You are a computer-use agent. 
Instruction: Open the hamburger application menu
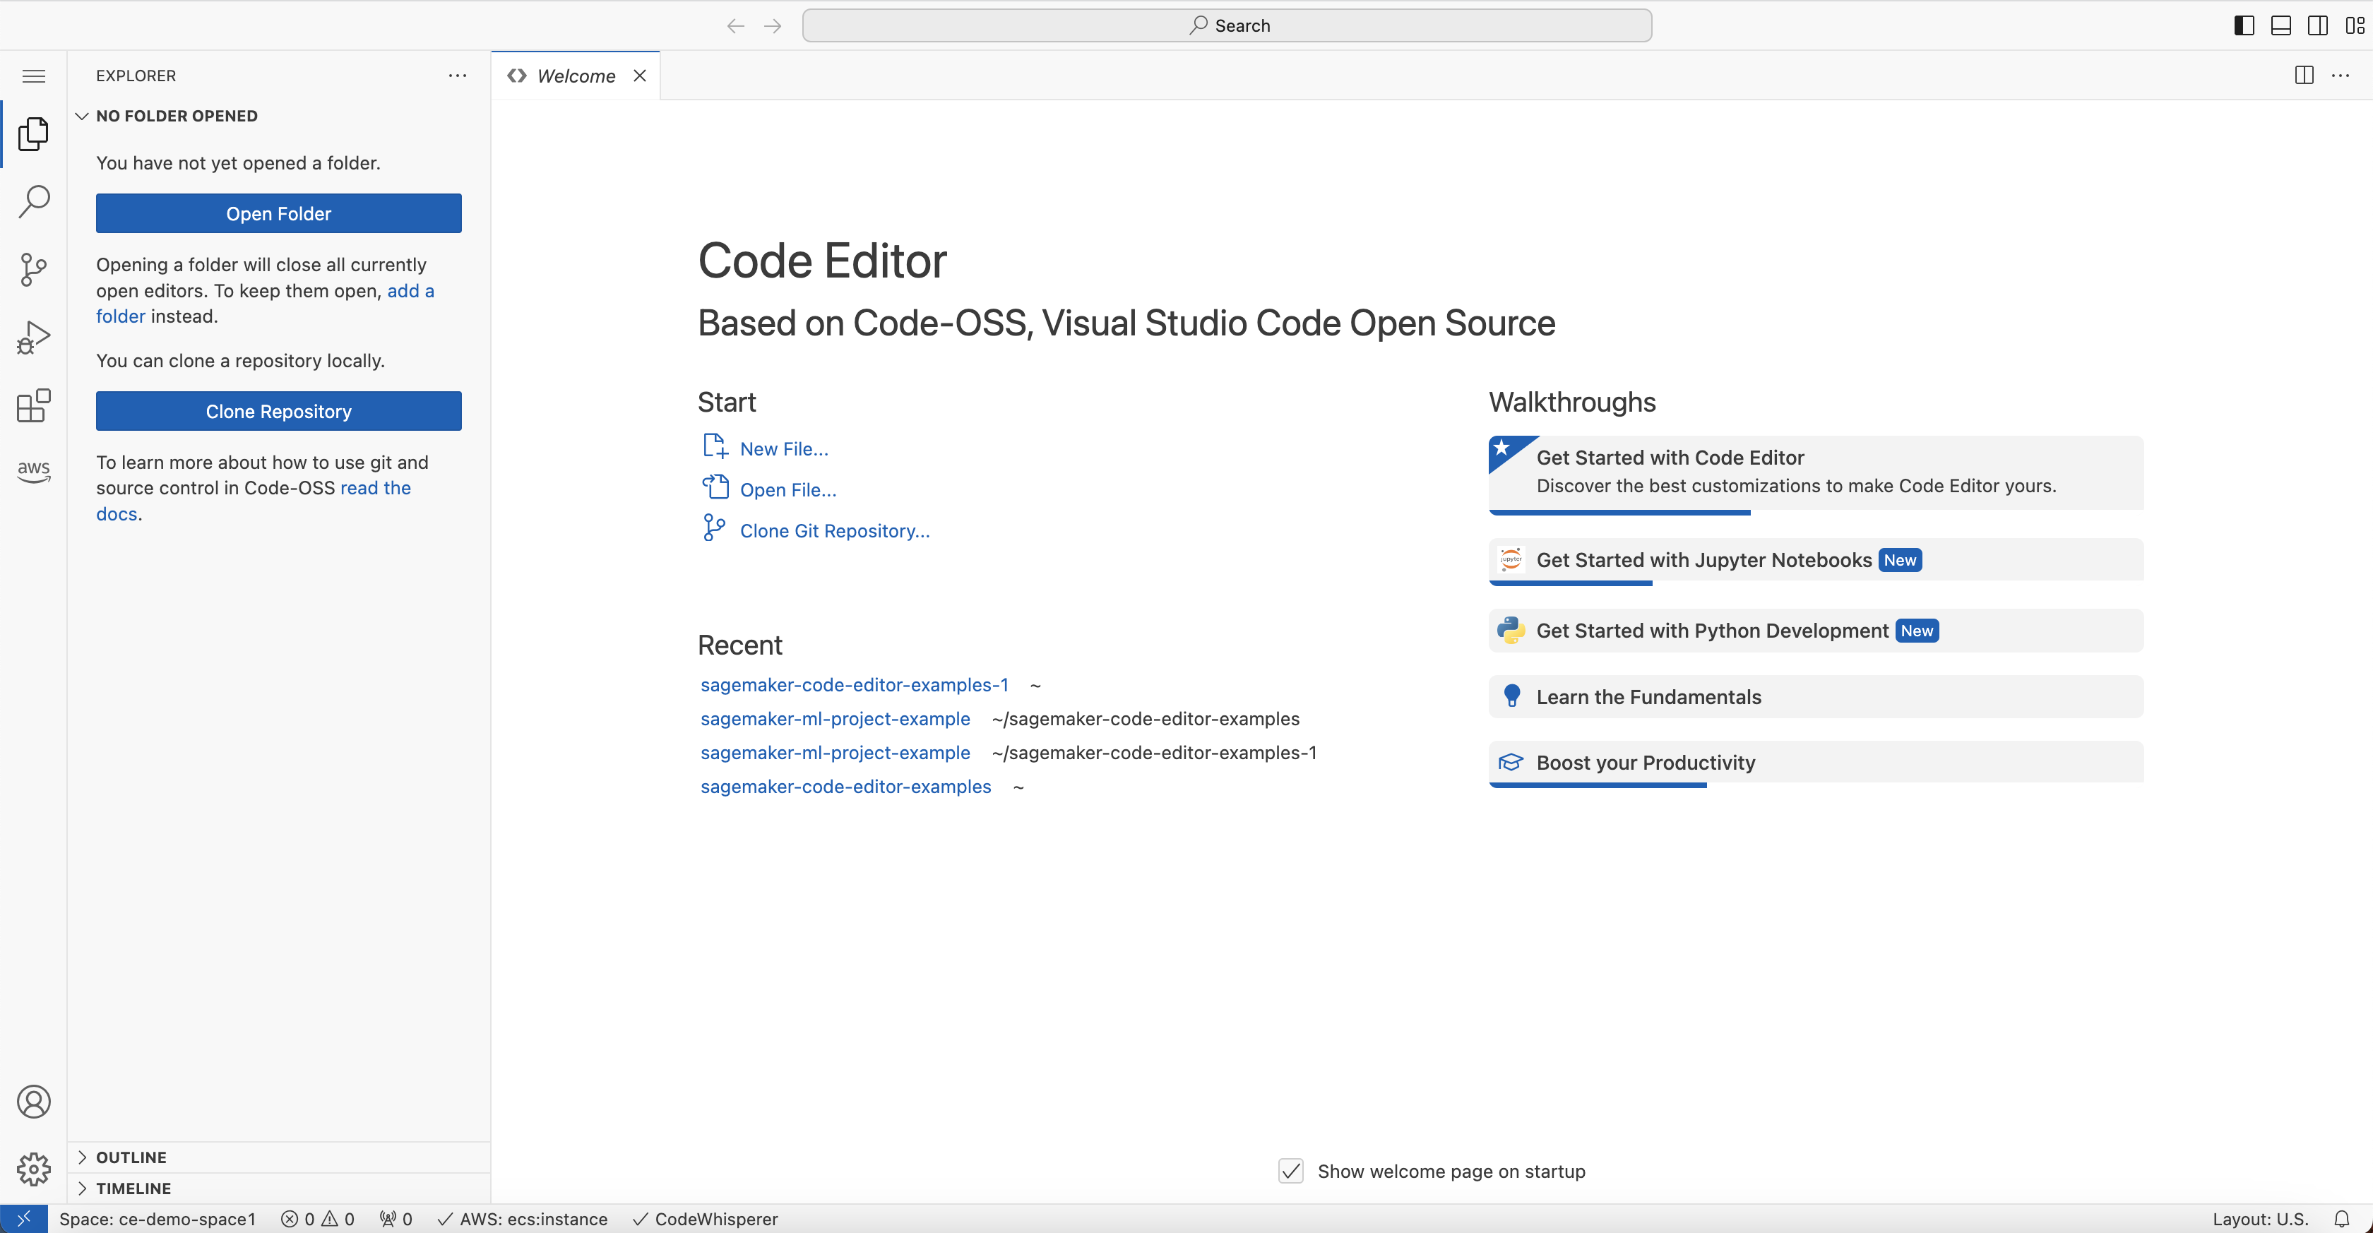(x=33, y=76)
